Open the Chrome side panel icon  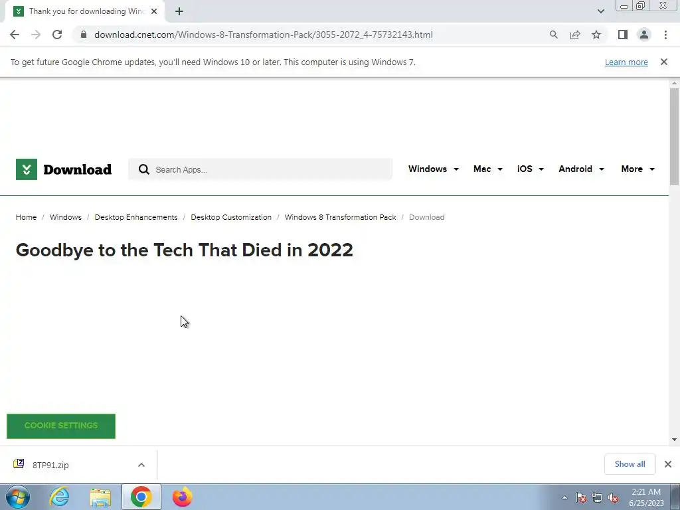(x=623, y=35)
